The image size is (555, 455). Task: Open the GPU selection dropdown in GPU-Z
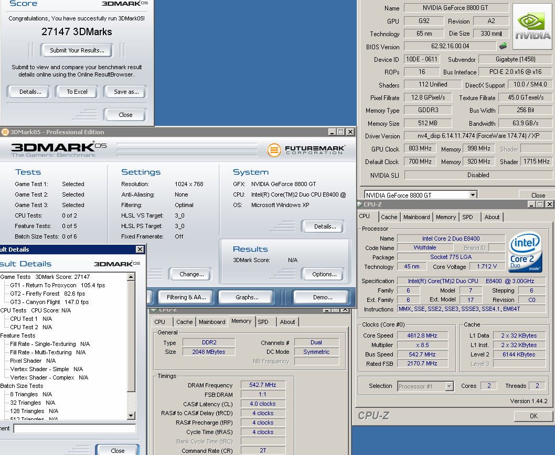pyautogui.click(x=473, y=195)
